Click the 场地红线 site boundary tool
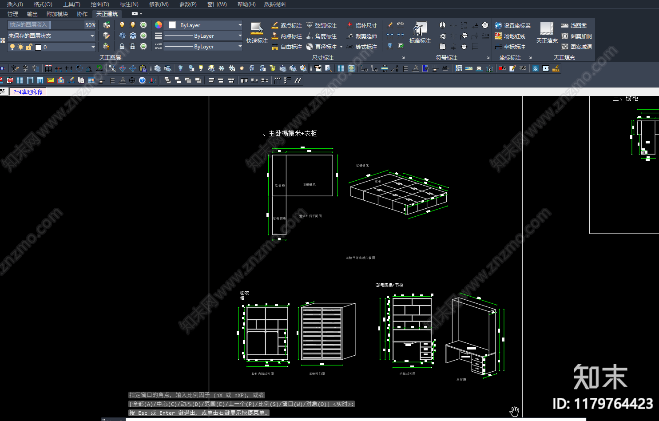The height and width of the screenshot is (421, 659). [510, 36]
